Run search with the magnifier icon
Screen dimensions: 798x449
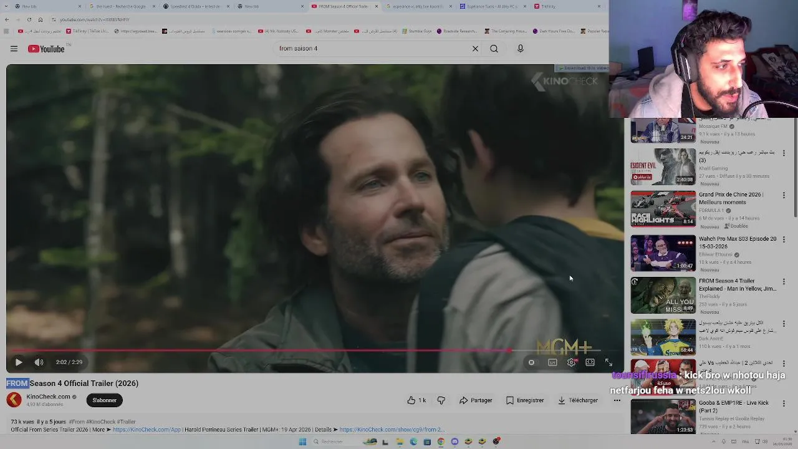point(494,49)
